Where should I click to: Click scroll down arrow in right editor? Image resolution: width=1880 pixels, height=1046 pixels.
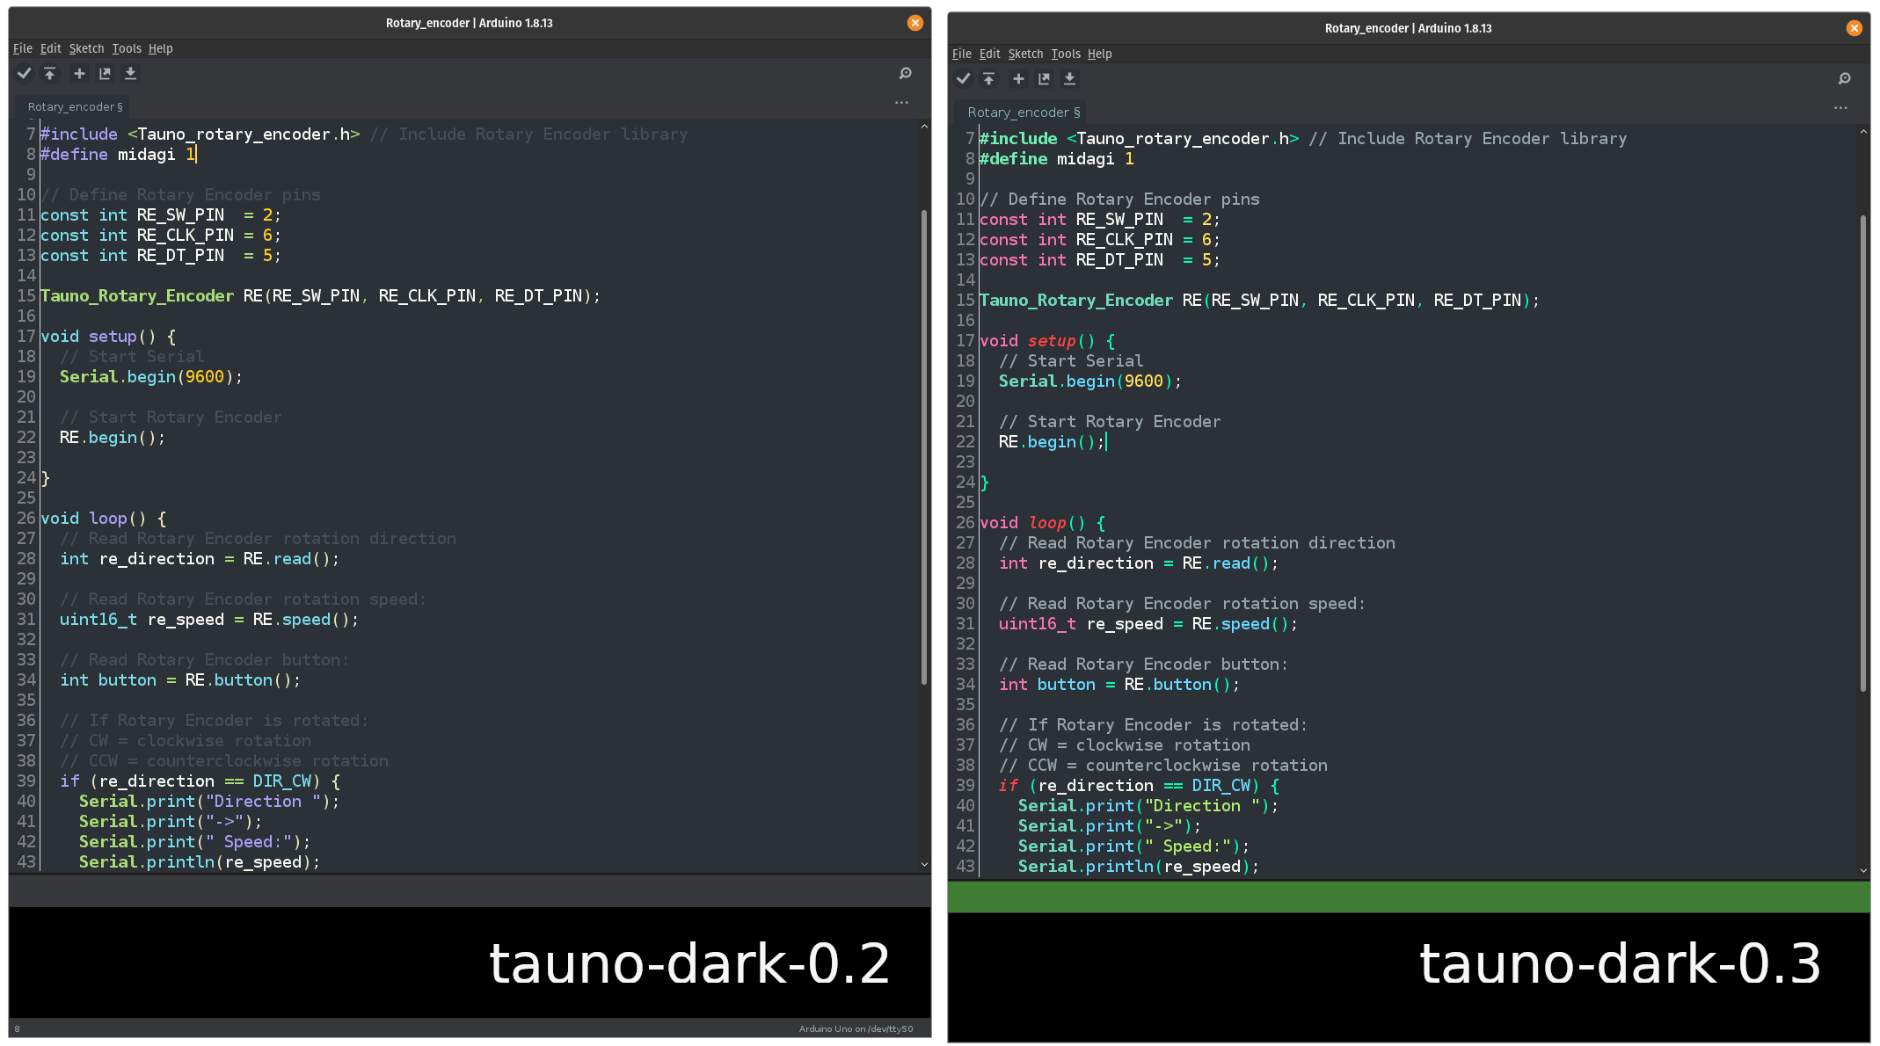coord(1862,869)
